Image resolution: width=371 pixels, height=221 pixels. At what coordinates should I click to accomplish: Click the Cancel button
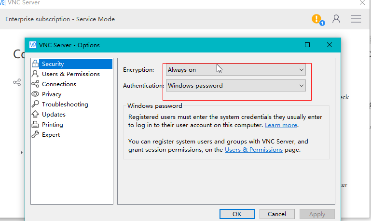[277, 214]
